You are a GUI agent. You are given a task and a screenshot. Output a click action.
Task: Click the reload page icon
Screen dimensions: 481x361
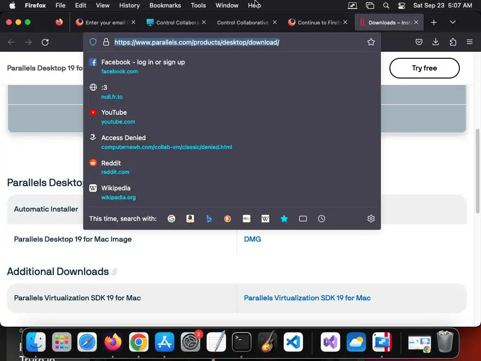[x=45, y=42]
